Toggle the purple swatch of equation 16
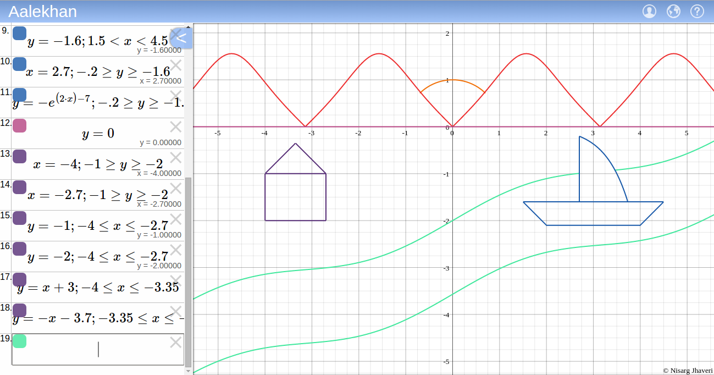Image resolution: width=714 pixels, height=375 pixels. [x=19, y=249]
